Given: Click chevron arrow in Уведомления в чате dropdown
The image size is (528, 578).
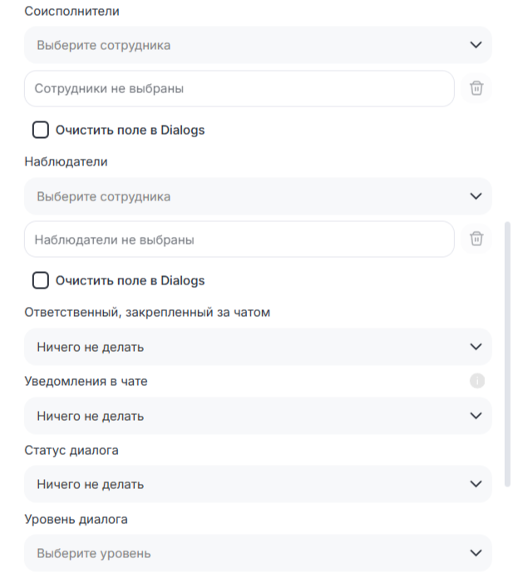Looking at the screenshot, I should tap(476, 415).
